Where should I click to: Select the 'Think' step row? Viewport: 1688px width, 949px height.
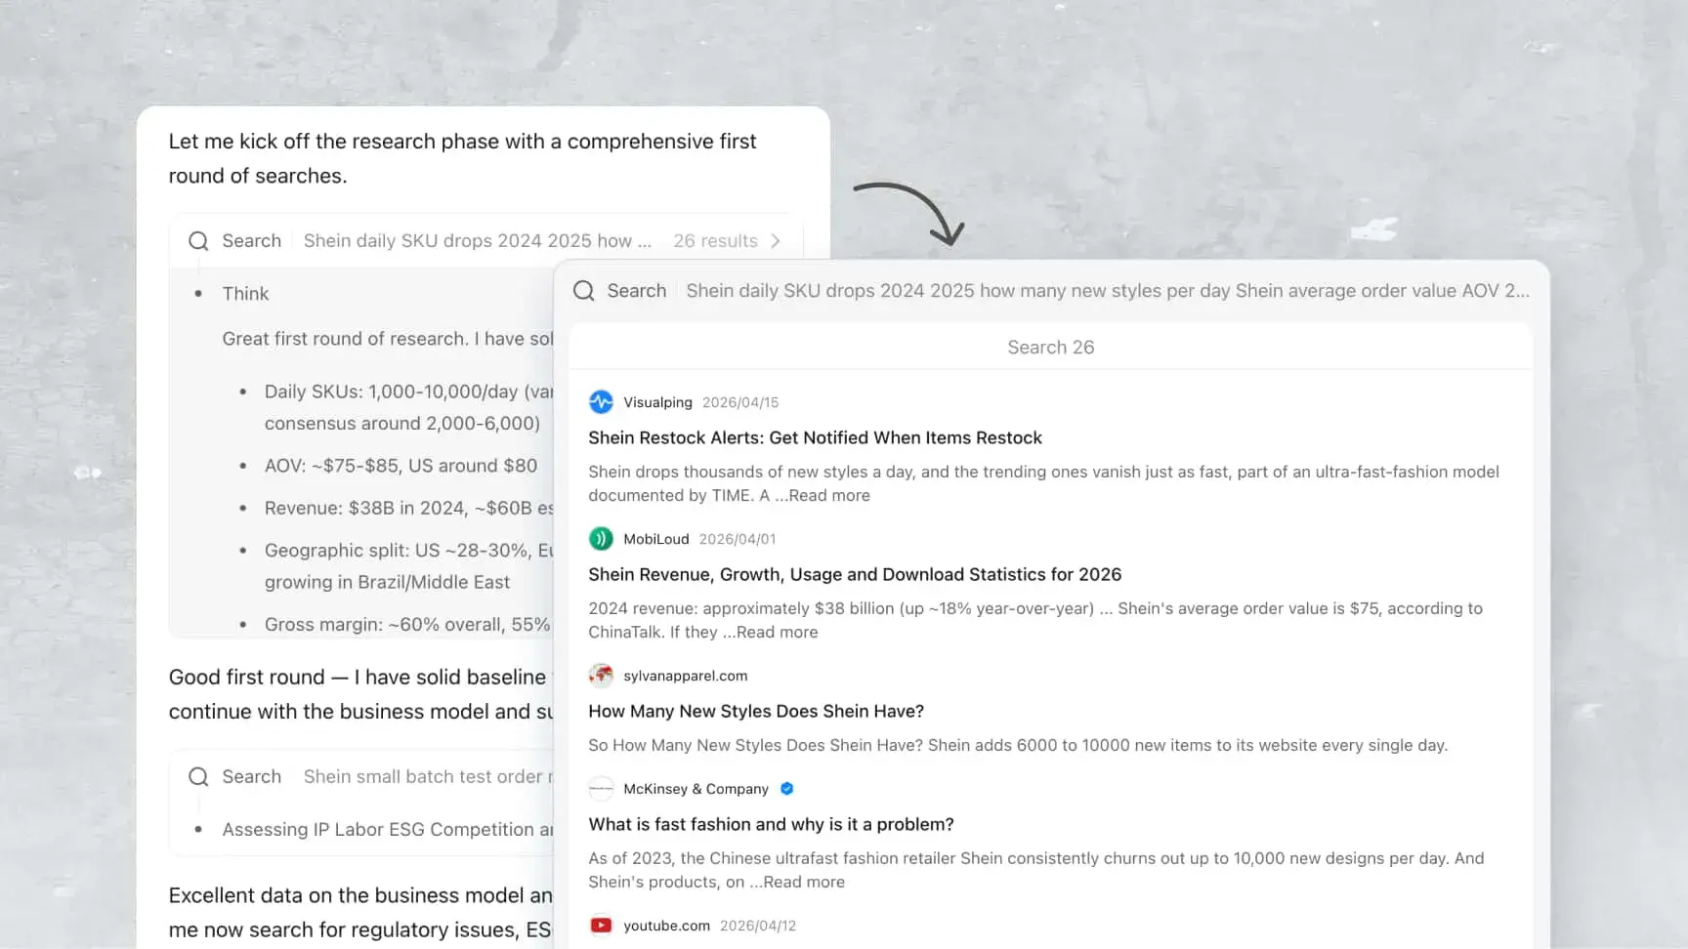245,294
